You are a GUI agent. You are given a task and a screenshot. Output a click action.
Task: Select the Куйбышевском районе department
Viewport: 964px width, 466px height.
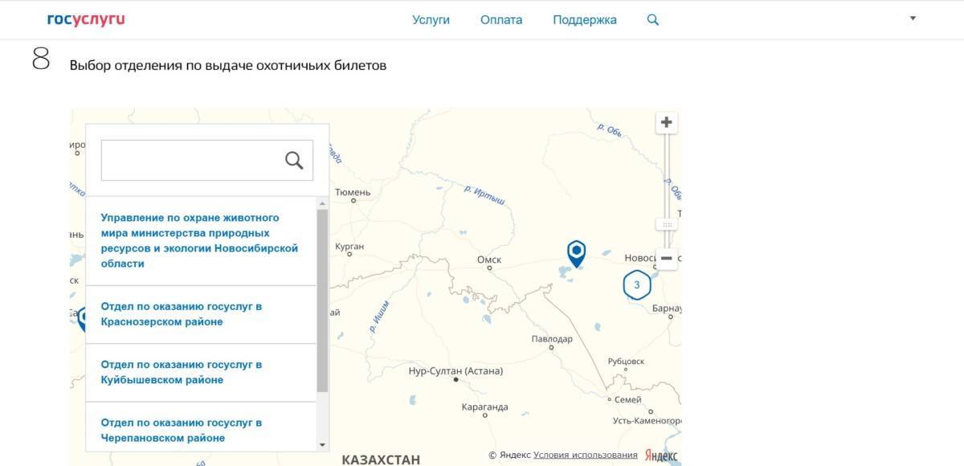point(182,372)
